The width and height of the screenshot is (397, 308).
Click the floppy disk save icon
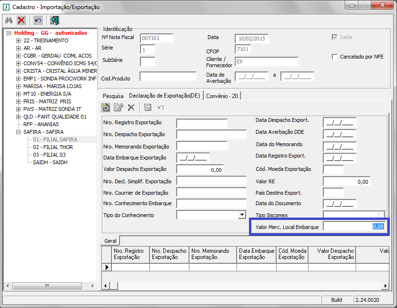pyautogui.click(x=148, y=108)
